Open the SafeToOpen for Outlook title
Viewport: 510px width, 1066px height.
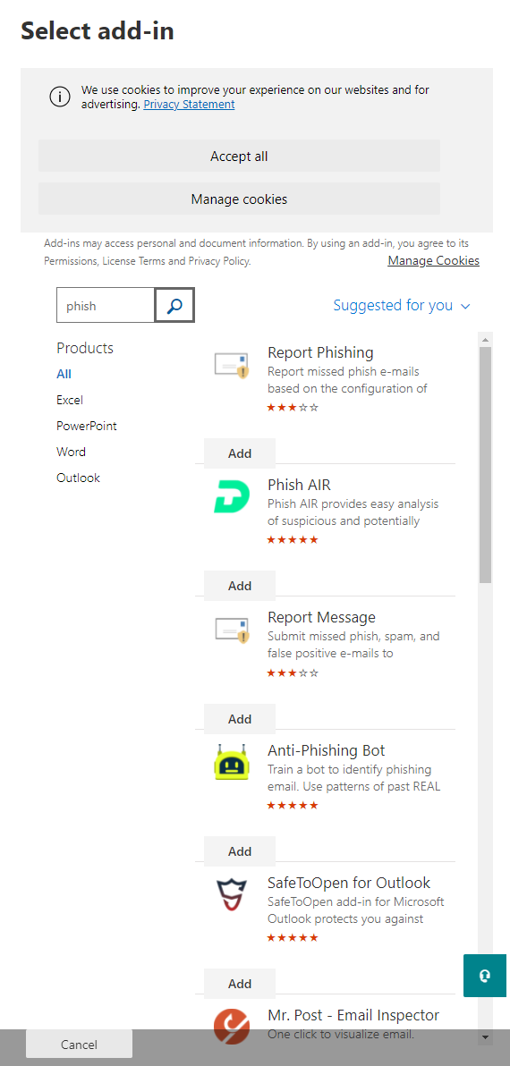click(349, 883)
